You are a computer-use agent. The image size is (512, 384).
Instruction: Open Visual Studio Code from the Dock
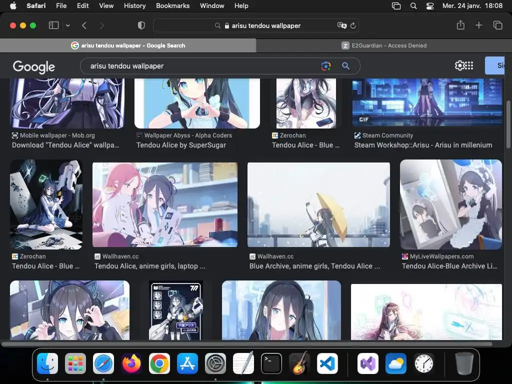(x=327, y=363)
